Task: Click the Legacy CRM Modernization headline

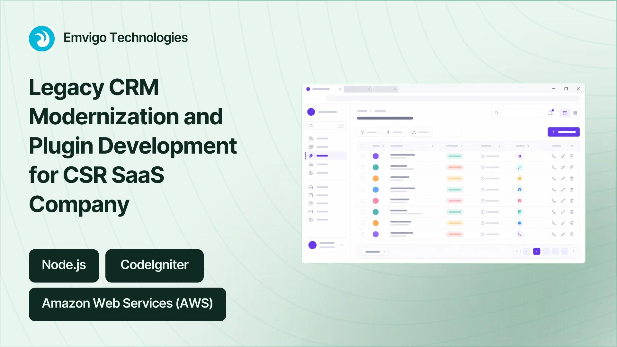Action: pyautogui.click(x=133, y=146)
